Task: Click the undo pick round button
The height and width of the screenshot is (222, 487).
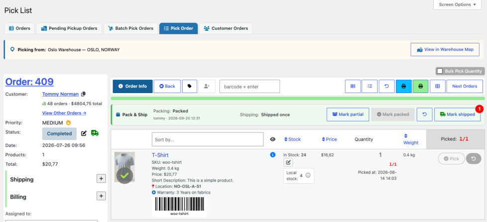Action: pos(474,159)
